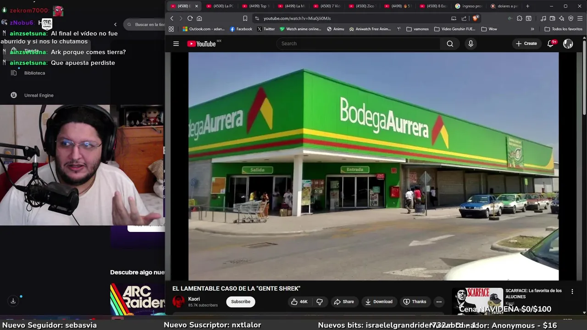The image size is (587, 330).
Task: Open Twitter bookmark
Action: coord(266,29)
